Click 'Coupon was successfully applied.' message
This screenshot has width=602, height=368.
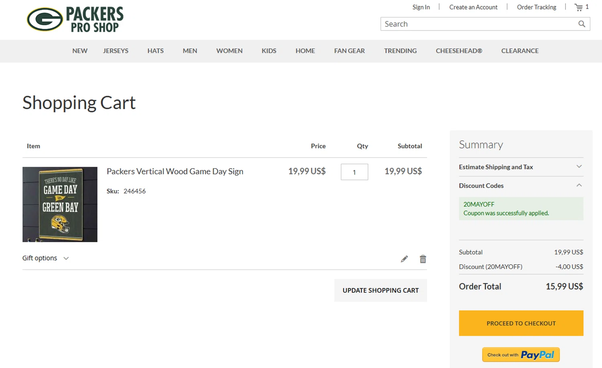pyautogui.click(x=506, y=213)
